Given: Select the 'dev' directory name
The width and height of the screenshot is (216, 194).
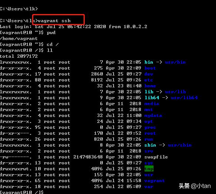Looking at the screenshot, I should pos(149,74).
